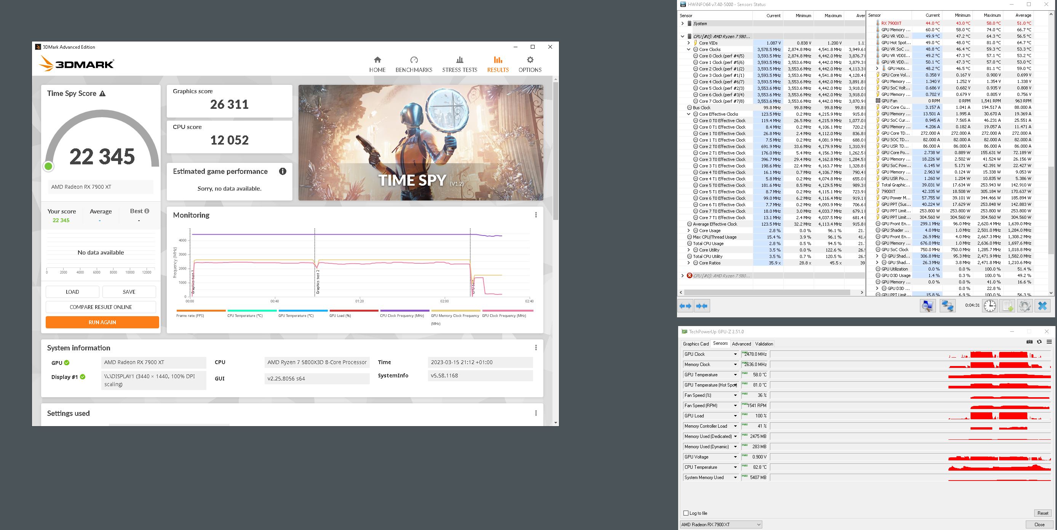Click the HWiNFO network computers icon
This screenshot has height=530, width=1057.
(947, 306)
